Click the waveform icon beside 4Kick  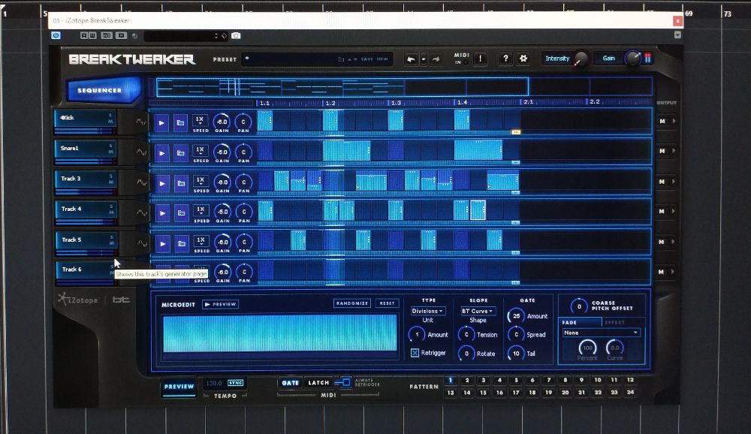(141, 122)
